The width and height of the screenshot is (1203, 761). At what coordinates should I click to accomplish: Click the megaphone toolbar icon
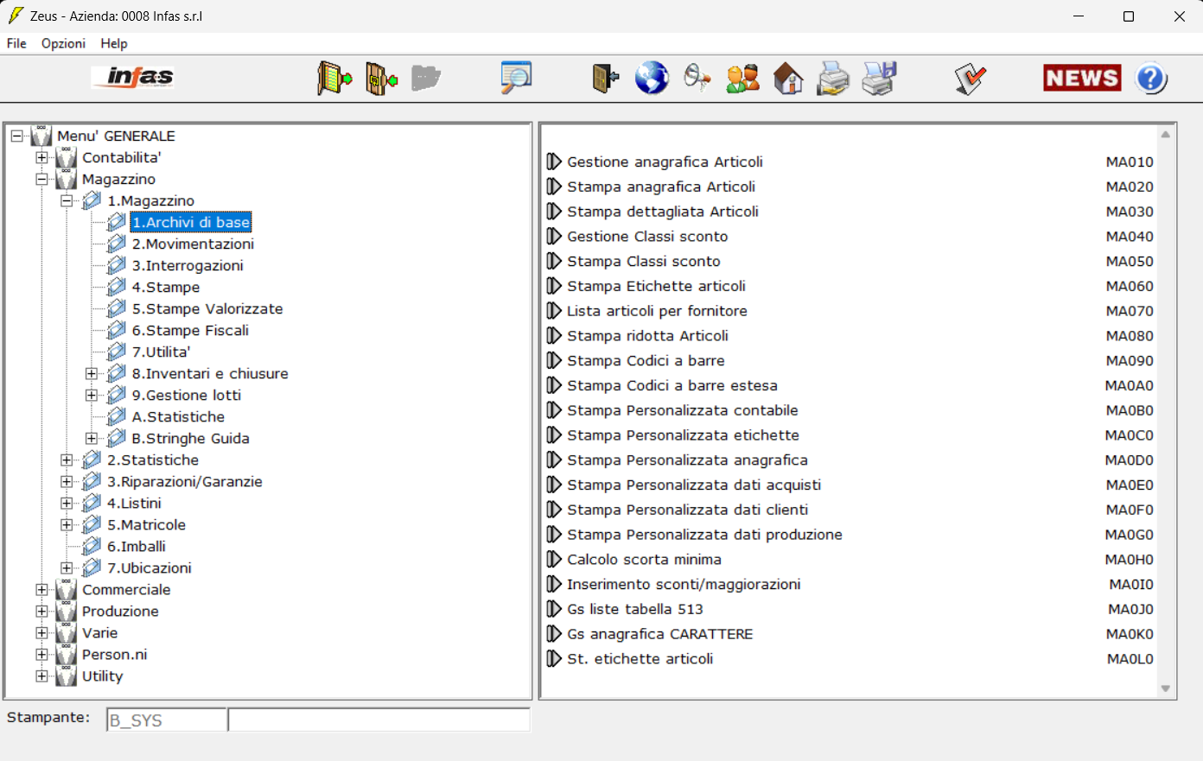(697, 79)
